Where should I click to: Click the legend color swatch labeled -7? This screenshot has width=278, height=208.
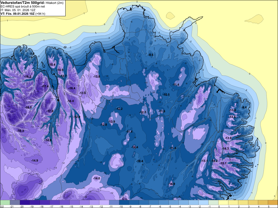click(154, 202)
